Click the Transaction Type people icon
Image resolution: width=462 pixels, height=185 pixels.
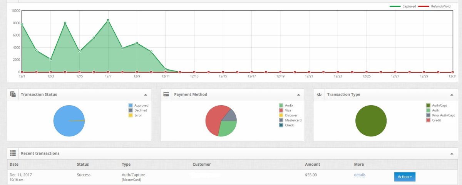[x=319, y=94]
